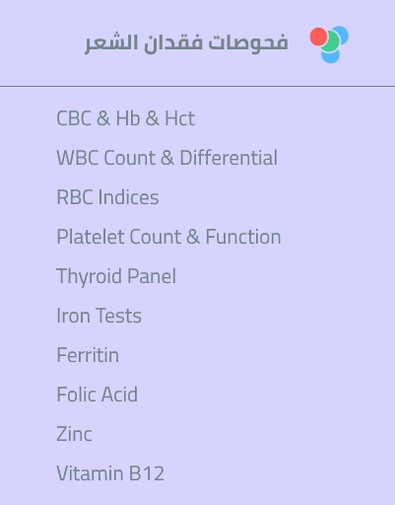395x505 pixels.
Task: Click the word فحوصات in the header
Action: (248, 42)
